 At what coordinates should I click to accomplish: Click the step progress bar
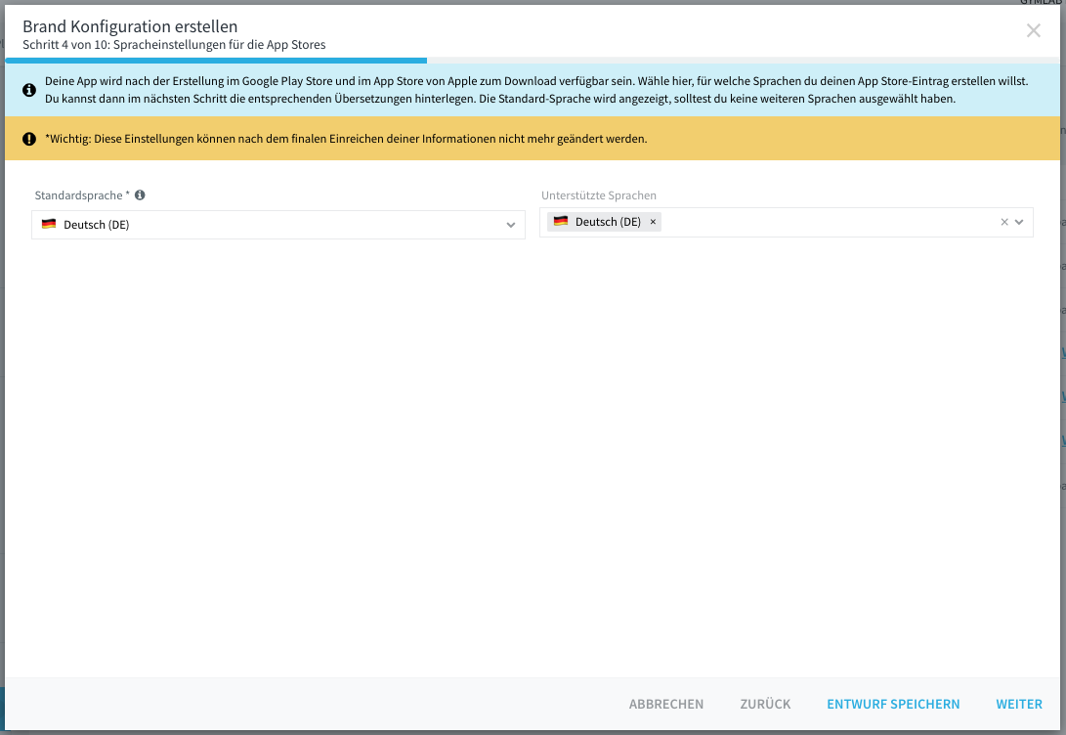pos(533,61)
